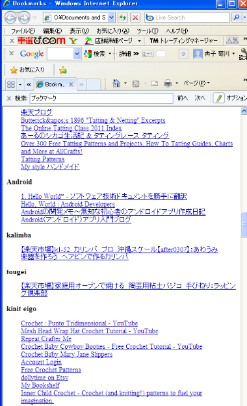Click the highlight pencil icon in find bar
247x406 pixels.
(219, 98)
